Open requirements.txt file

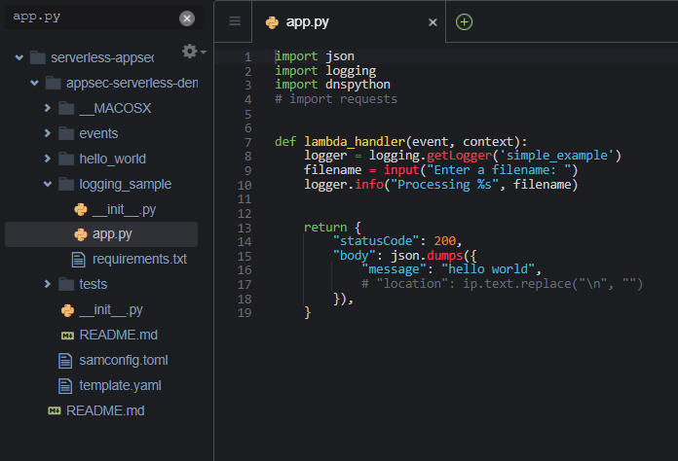click(139, 259)
